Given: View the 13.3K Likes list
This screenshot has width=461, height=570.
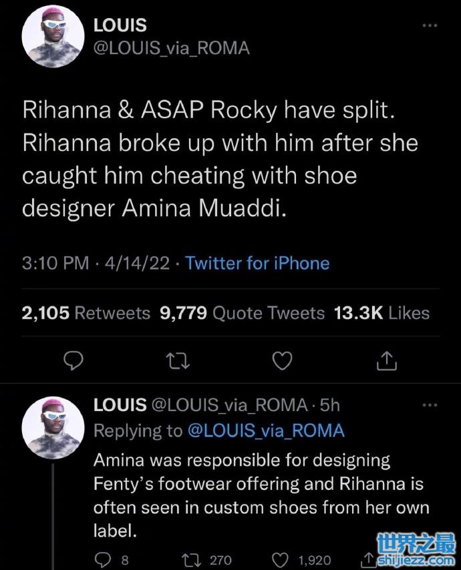Looking at the screenshot, I should 381,312.
